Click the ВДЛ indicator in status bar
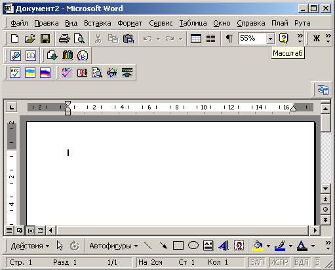 302,262
